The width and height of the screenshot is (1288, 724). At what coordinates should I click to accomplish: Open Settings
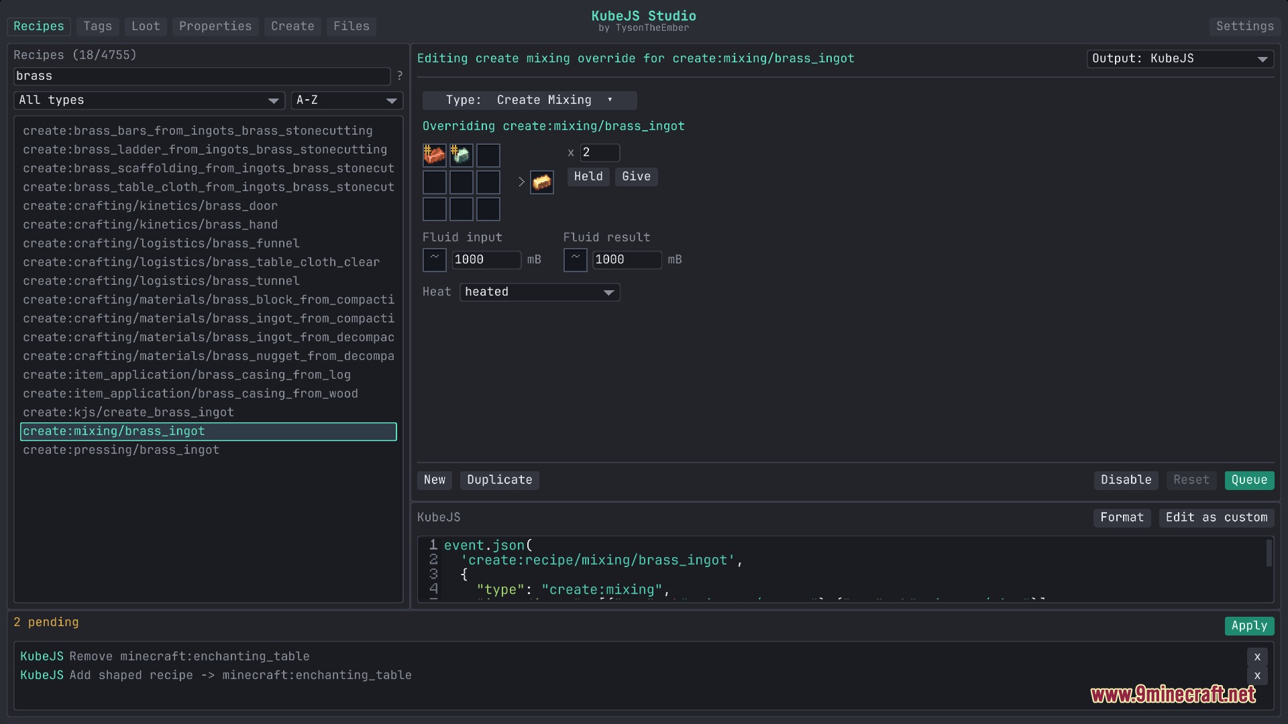(x=1245, y=26)
